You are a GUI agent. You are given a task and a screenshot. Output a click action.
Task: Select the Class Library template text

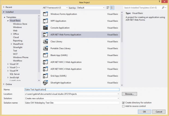coord(56,42)
